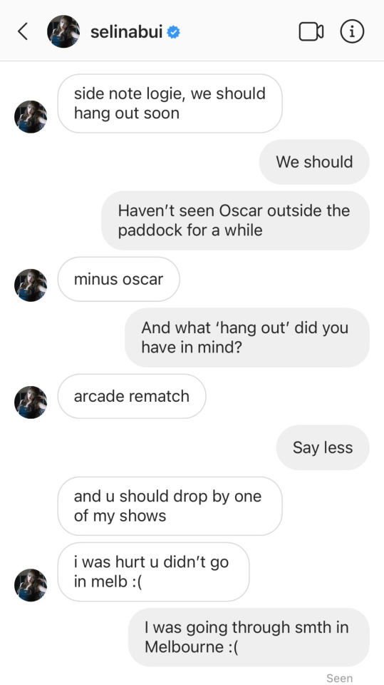
Task: Select the 'And what hang out' message
Action: [247, 338]
